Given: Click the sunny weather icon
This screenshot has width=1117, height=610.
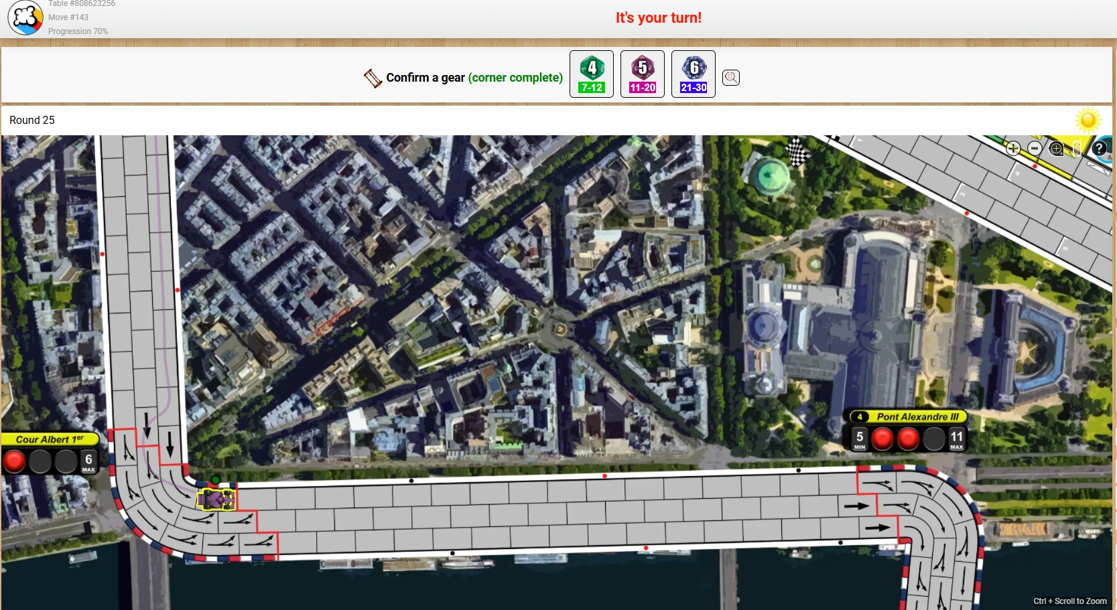Looking at the screenshot, I should point(1088,121).
